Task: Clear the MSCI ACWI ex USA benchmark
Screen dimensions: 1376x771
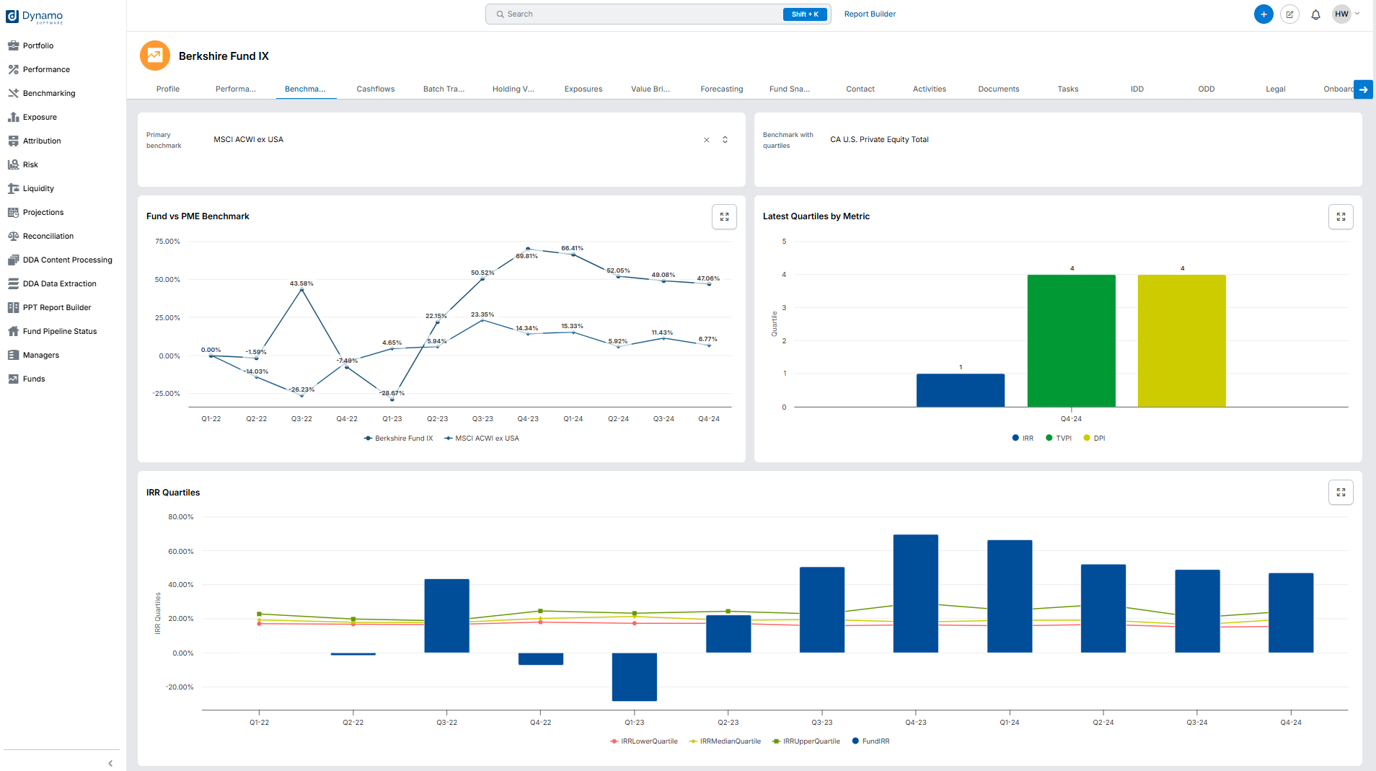Action: pos(707,140)
